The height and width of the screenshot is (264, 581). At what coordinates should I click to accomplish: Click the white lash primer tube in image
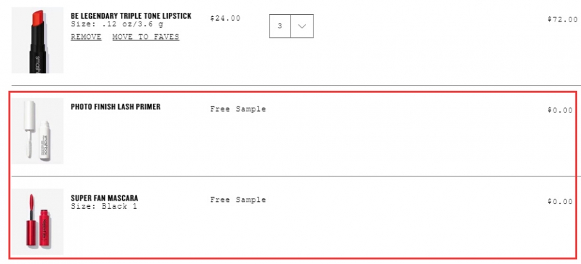click(x=45, y=141)
